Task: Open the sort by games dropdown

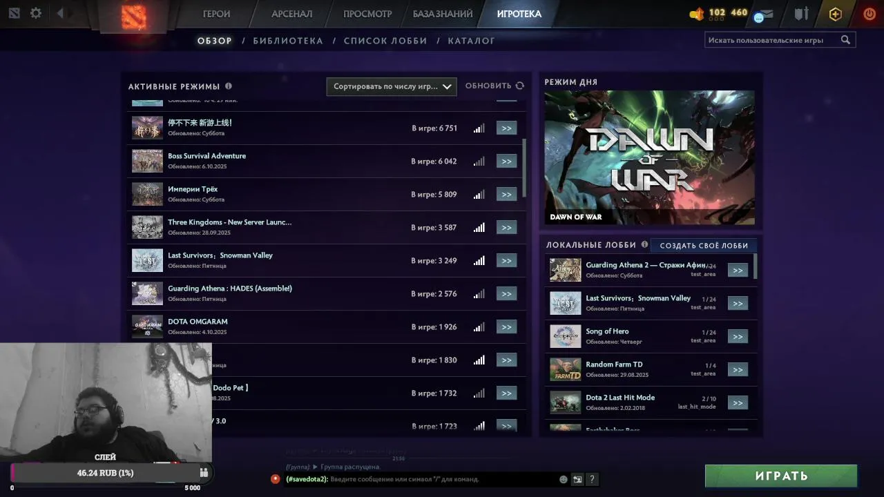Action: 392,86
